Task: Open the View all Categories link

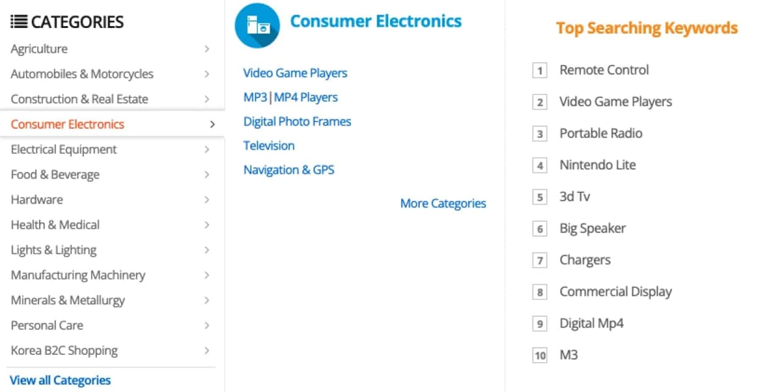Action: pos(60,380)
